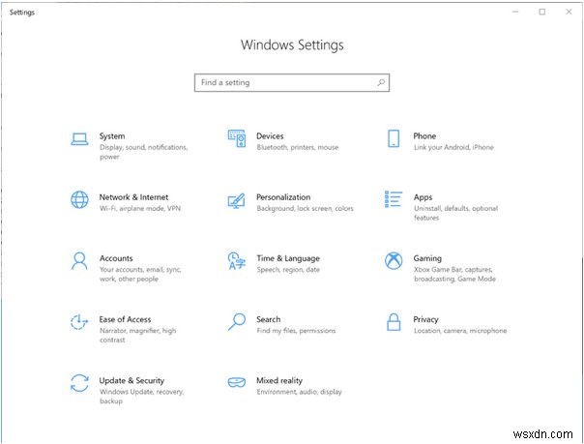Click the Personalization paintbrush icon
The height and width of the screenshot is (444, 584).
(x=237, y=200)
